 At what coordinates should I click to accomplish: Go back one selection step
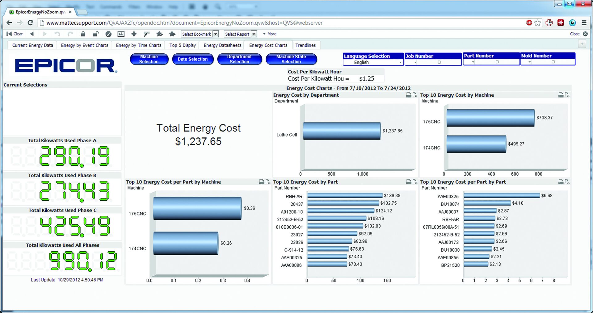tap(32, 34)
